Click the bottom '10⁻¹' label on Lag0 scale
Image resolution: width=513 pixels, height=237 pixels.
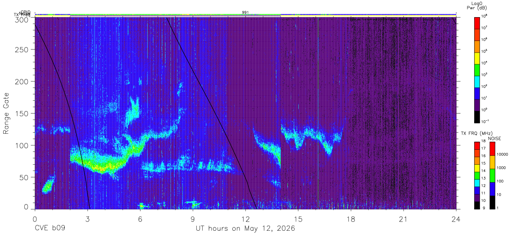pos(485,121)
